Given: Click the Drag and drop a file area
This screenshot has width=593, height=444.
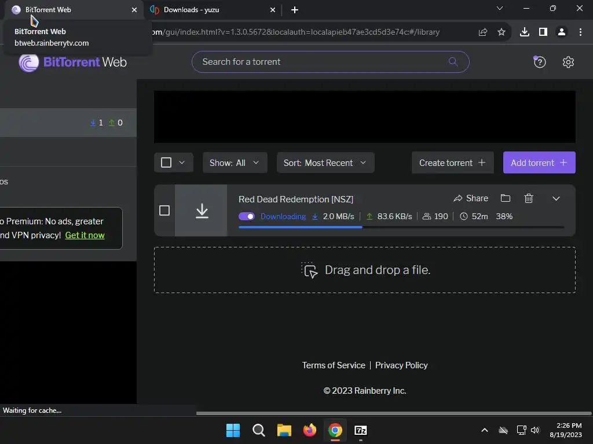Looking at the screenshot, I should tap(365, 270).
